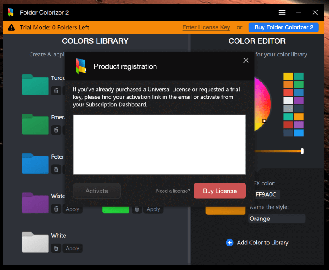This screenshot has width=329, height=270.
Task: Edit the style name field Orange
Action: pos(277,219)
